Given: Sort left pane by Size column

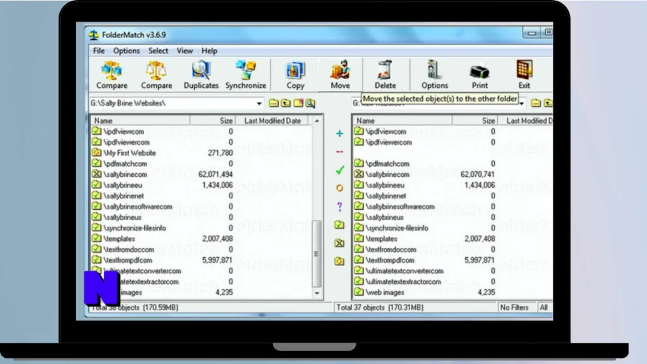Looking at the screenshot, I should coord(212,121).
